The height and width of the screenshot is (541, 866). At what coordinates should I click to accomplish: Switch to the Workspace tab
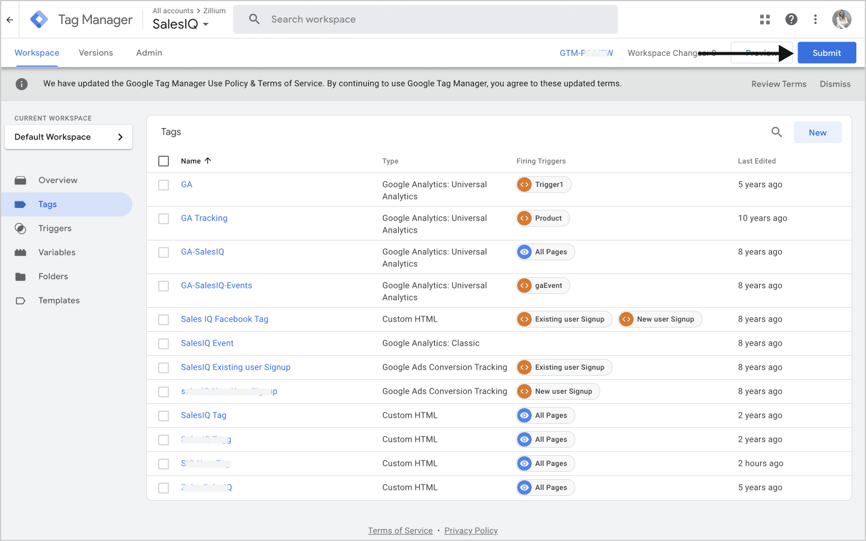point(37,53)
